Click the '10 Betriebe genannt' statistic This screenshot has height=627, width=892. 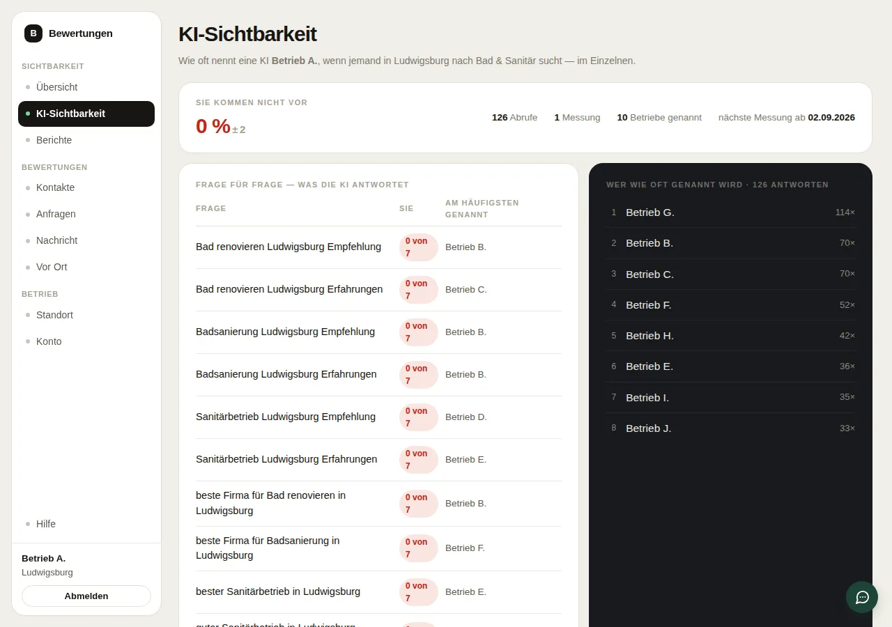coord(659,118)
